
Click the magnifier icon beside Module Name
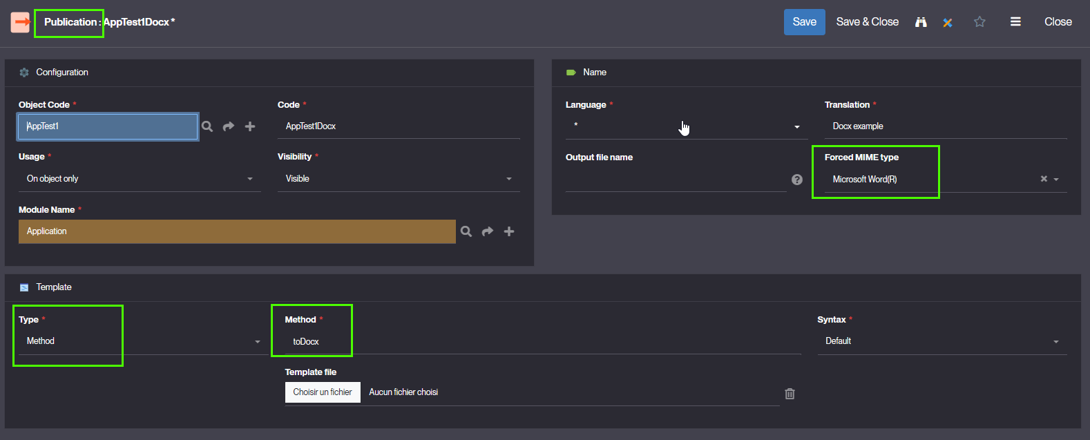click(x=466, y=231)
